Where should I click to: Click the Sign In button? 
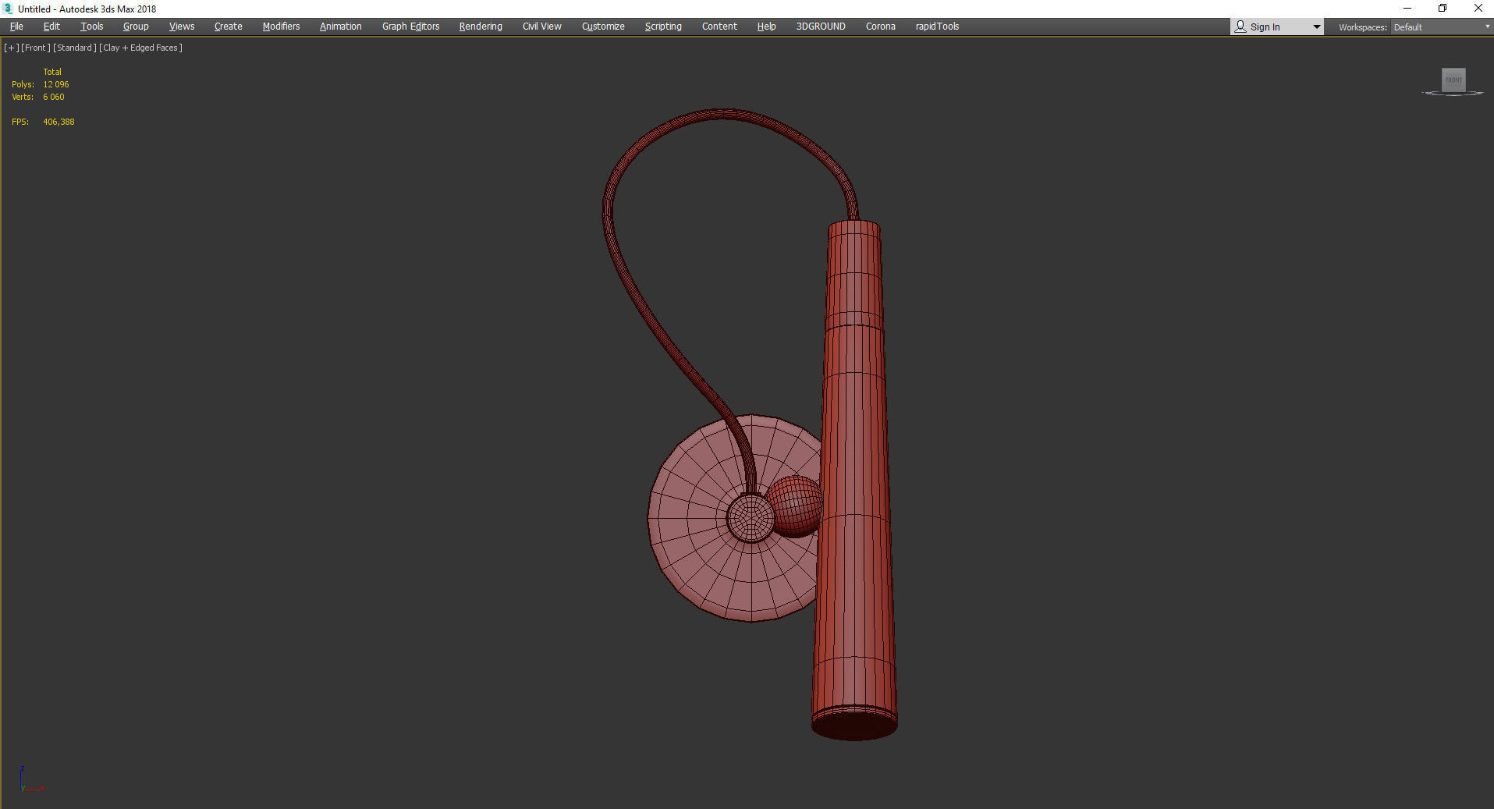tap(1265, 27)
